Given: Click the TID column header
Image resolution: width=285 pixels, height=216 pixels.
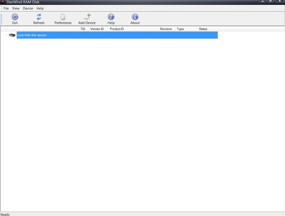Looking at the screenshot, I should tap(83, 29).
